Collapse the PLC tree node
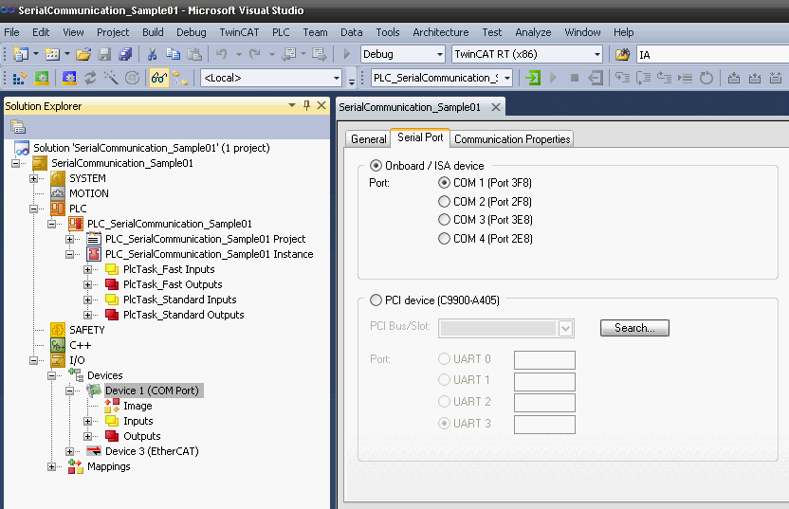The width and height of the screenshot is (789, 509). (34, 209)
